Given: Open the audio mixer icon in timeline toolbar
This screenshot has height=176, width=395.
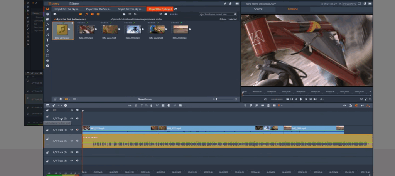Looking at the screenshot, I should click(130, 106).
